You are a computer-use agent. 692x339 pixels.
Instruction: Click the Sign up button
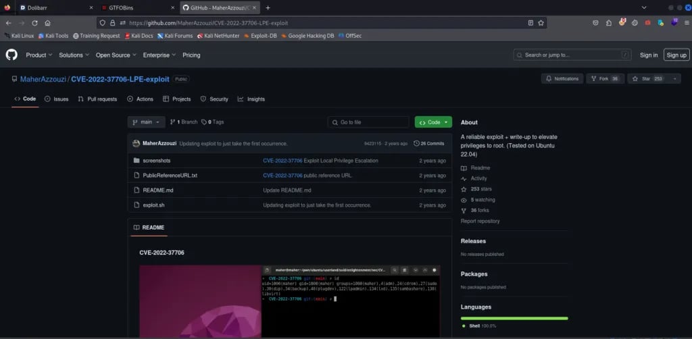(676, 55)
